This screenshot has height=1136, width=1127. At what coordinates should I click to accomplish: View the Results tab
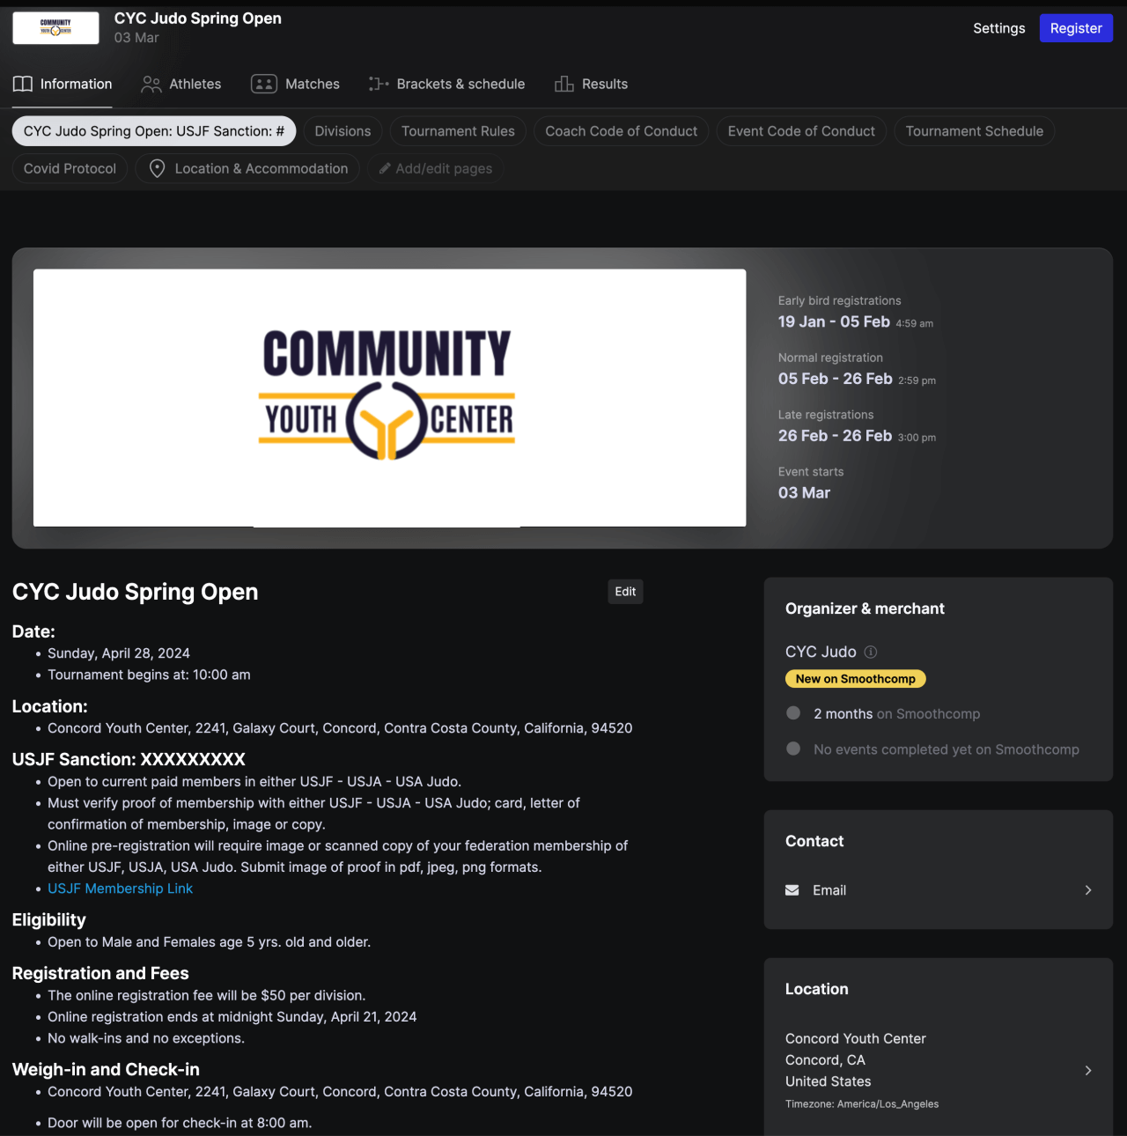(591, 85)
